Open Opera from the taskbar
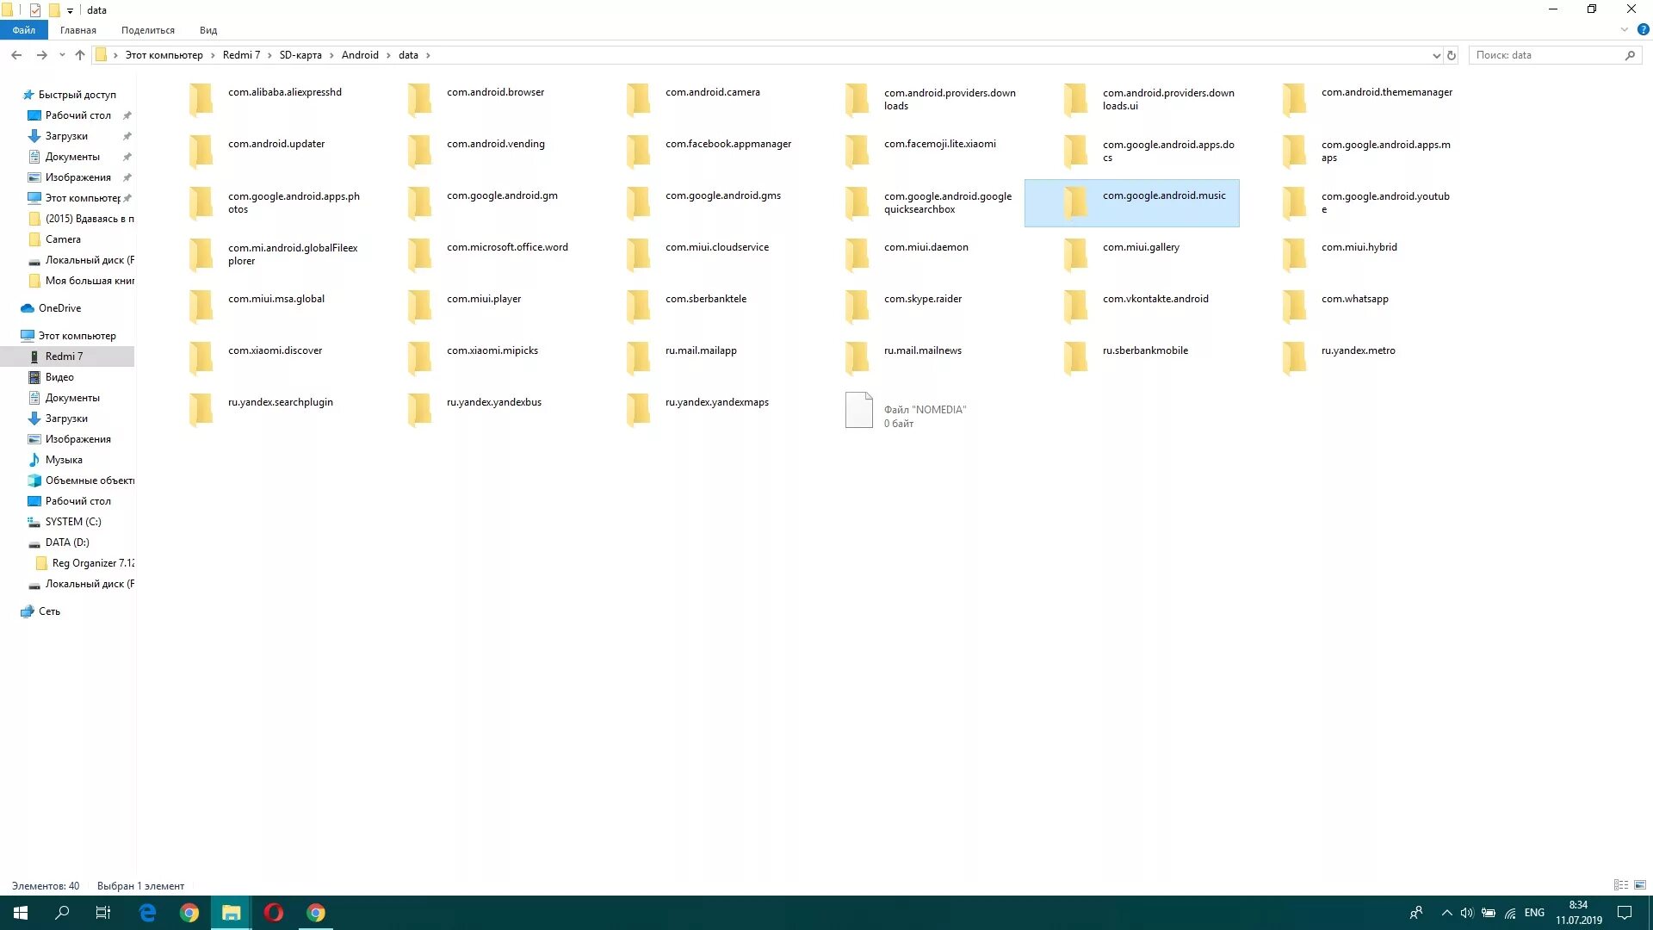Screen dimensions: 1653x930 click(274, 913)
